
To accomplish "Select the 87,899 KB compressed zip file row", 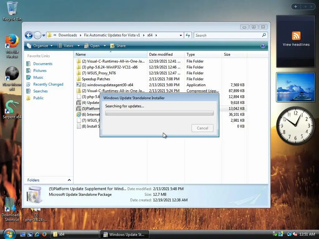I will (x=161, y=91).
